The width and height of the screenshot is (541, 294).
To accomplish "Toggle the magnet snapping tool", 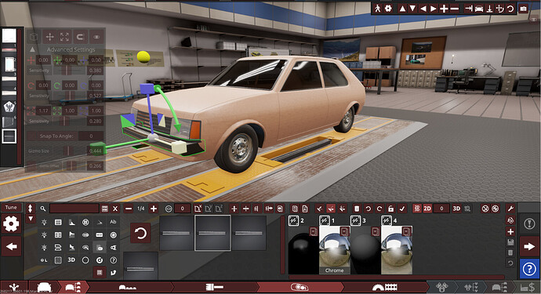I will tap(80, 37).
